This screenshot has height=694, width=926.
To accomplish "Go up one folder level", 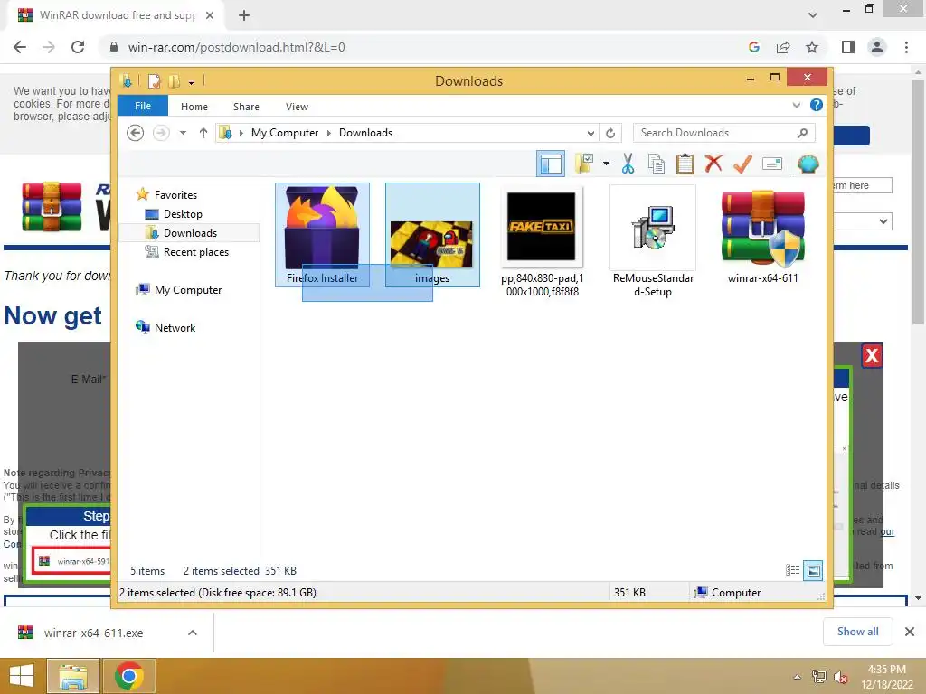I will pyautogui.click(x=203, y=133).
